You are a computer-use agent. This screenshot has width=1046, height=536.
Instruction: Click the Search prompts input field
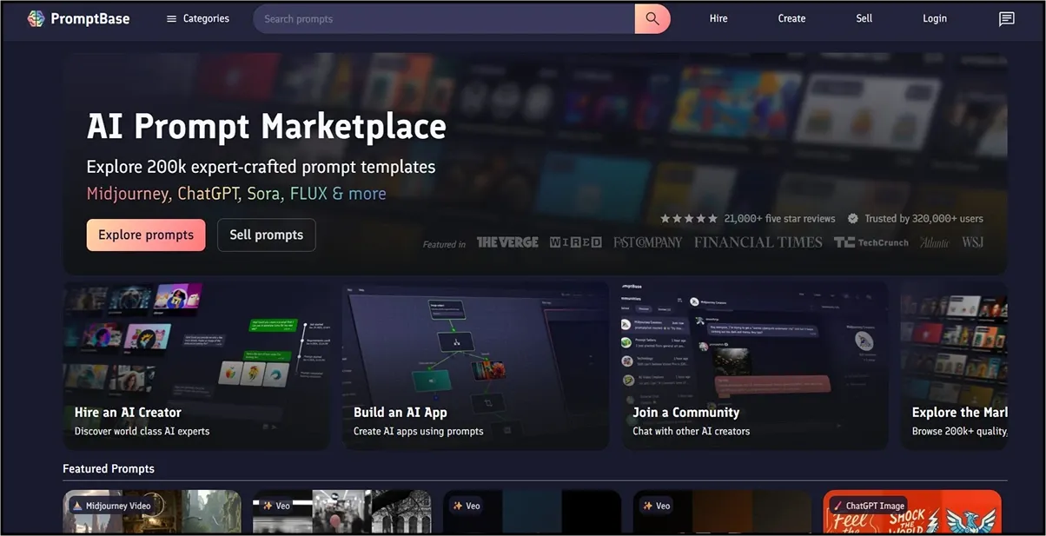pos(444,18)
